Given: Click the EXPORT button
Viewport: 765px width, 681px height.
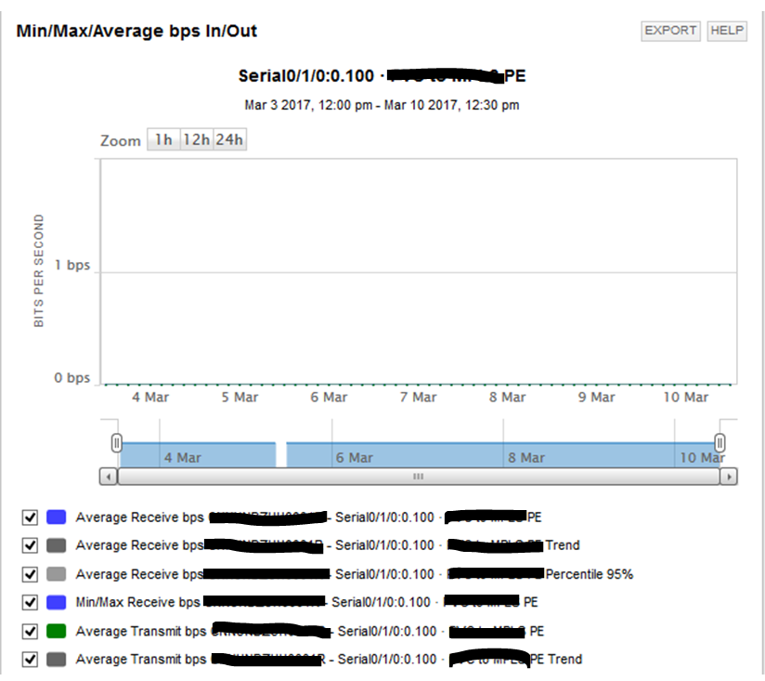Looking at the screenshot, I should pyautogui.click(x=671, y=30).
